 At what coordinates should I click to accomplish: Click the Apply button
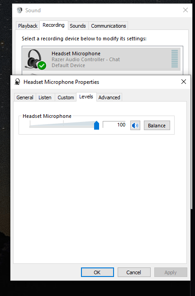[x=171, y=272]
